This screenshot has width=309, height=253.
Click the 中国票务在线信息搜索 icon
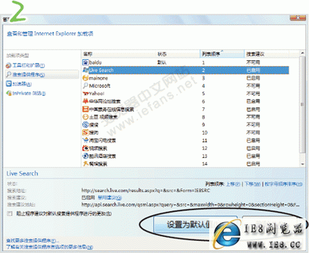pos(86,109)
